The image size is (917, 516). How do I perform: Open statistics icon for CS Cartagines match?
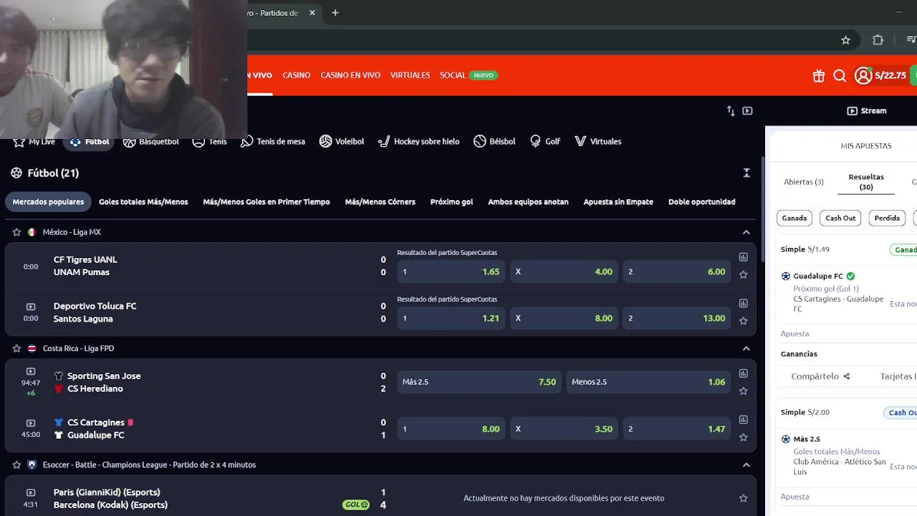point(743,420)
